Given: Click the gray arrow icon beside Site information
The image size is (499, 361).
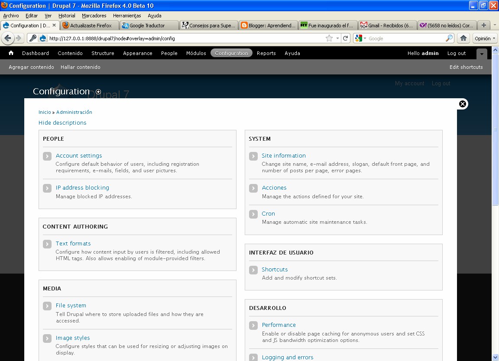Looking at the screenshot, I should coord(253,156).
